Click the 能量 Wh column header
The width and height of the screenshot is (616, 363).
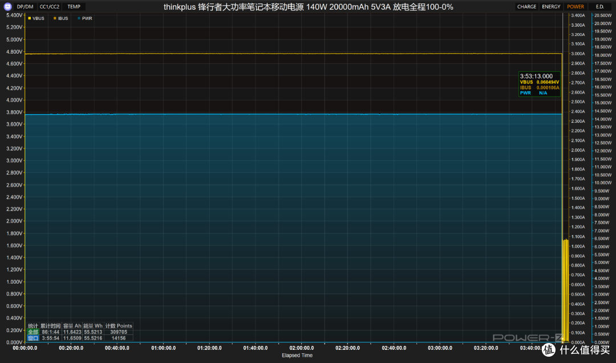tap(93, 326)
